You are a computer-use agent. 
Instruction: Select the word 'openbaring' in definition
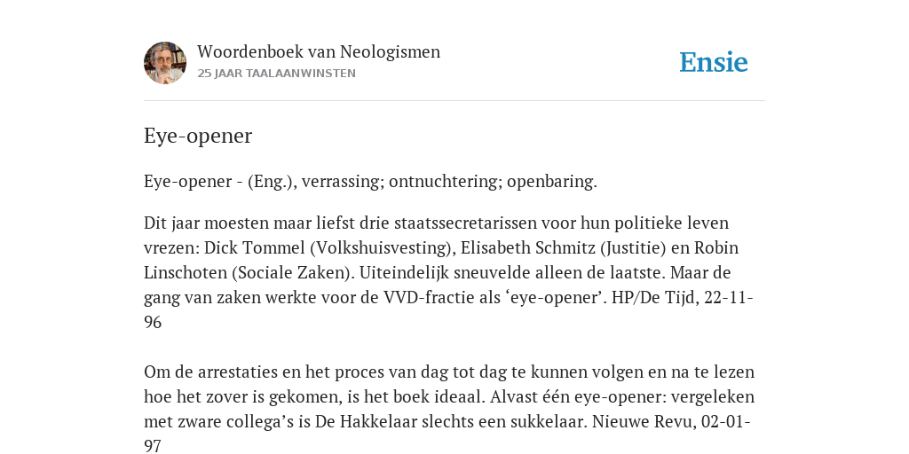tap(551, 181)
